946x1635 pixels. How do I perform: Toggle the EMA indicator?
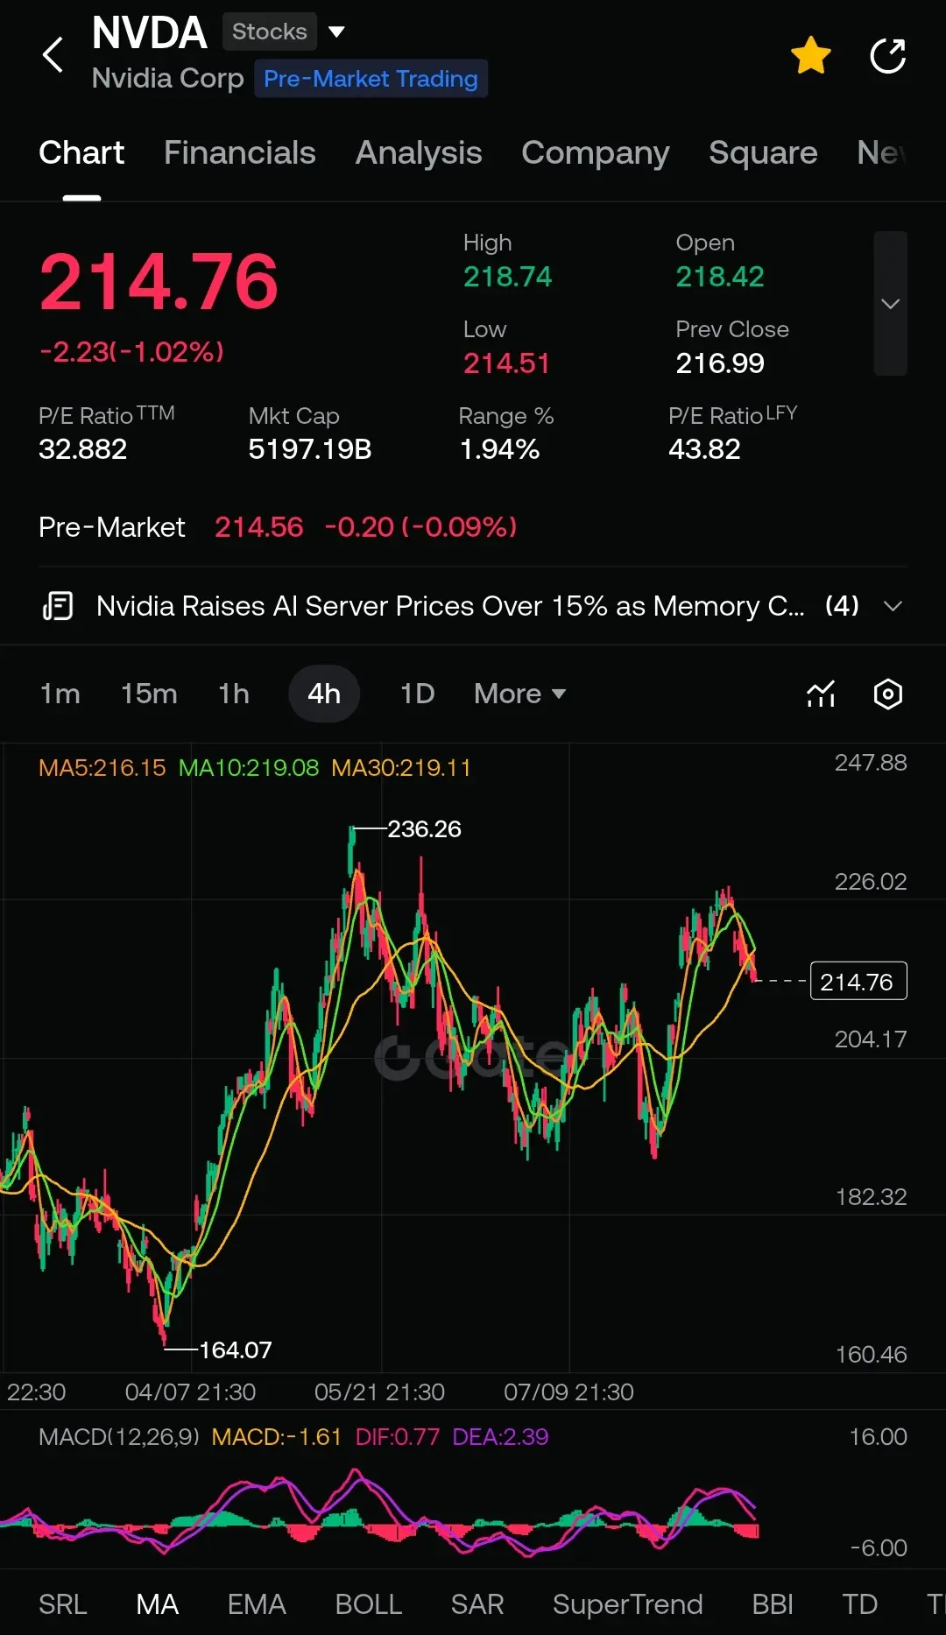pyautogui.click(x=257, y=1603)
